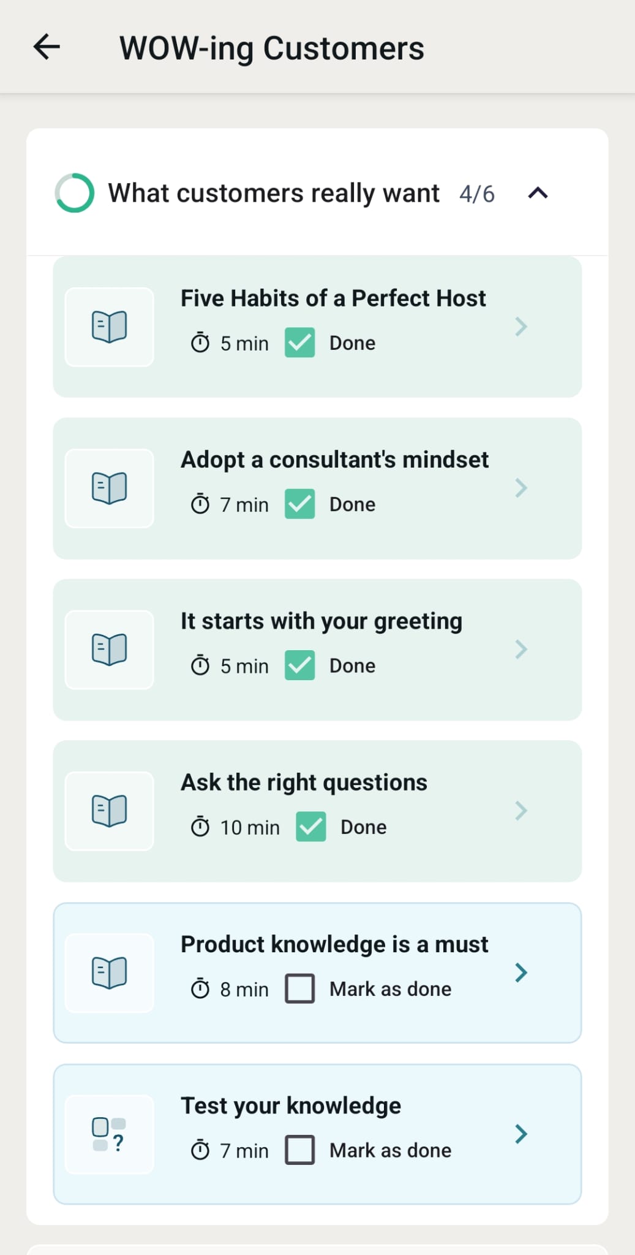The width and height of the screenshot is (635, 1255).
Task: Open the It starts with your greeting title
Action: [321, 621]
